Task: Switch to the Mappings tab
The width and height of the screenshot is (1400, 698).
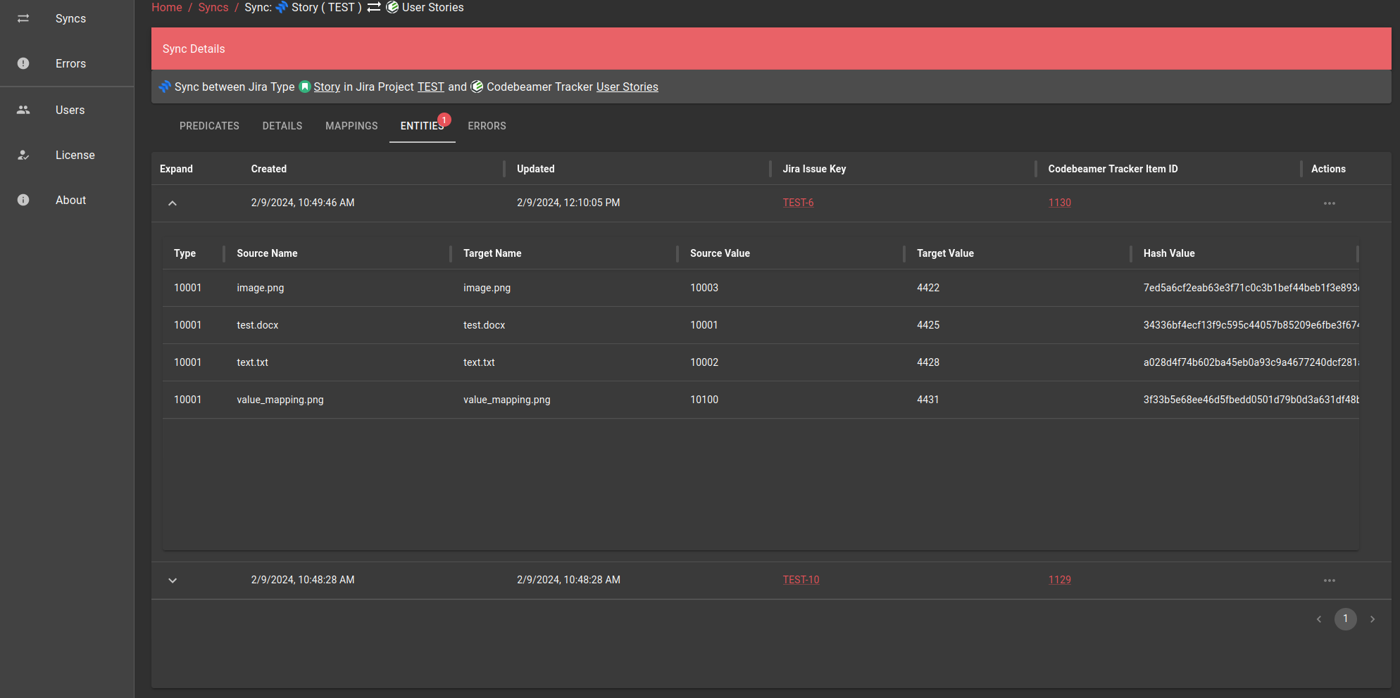Action: coord(351,126)
